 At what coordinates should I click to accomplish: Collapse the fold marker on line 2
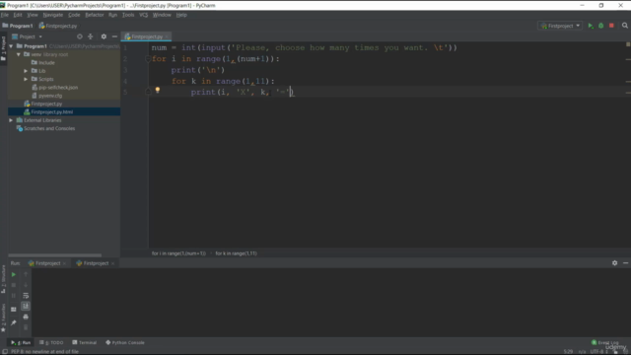point(148,59)
